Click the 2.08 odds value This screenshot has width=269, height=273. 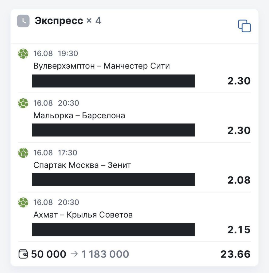point(239,180)
